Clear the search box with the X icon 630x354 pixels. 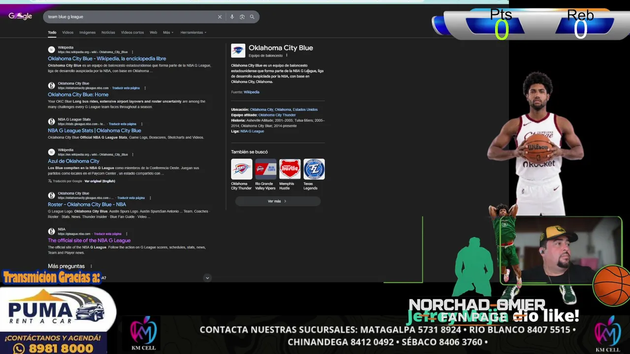click(x=220, y=17)
